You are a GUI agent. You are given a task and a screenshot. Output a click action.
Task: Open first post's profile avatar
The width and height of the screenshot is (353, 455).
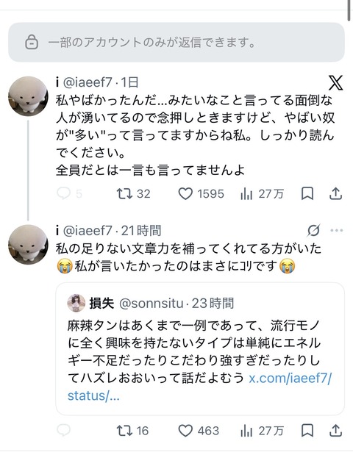coord(28,96)
